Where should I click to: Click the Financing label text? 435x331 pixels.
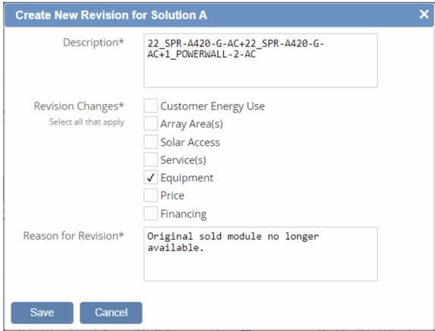184,214
